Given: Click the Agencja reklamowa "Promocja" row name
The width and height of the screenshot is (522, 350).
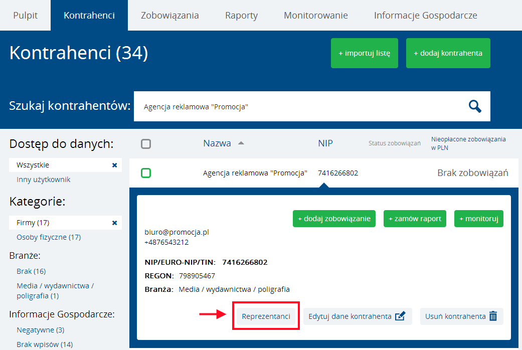Looking at the screenshot, I should [255, 173].
